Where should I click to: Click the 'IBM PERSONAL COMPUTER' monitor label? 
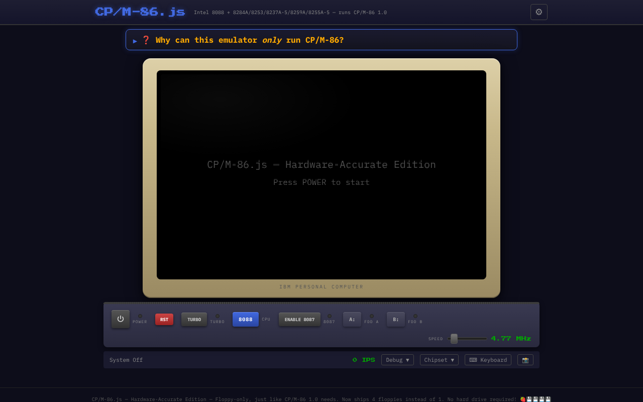pyautogui.click(x=321, y=287)
